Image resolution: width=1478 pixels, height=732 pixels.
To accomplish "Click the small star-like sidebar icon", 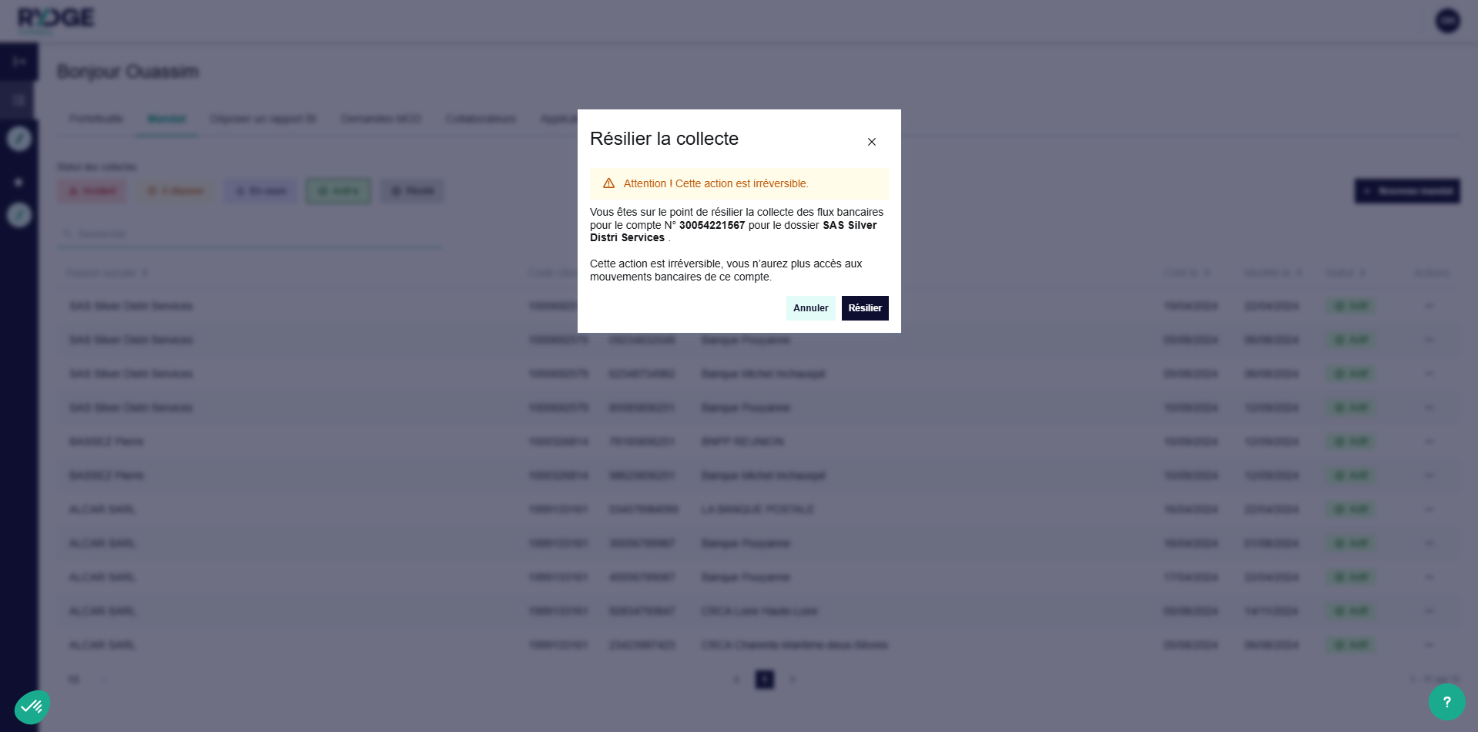I will [18, 183].
